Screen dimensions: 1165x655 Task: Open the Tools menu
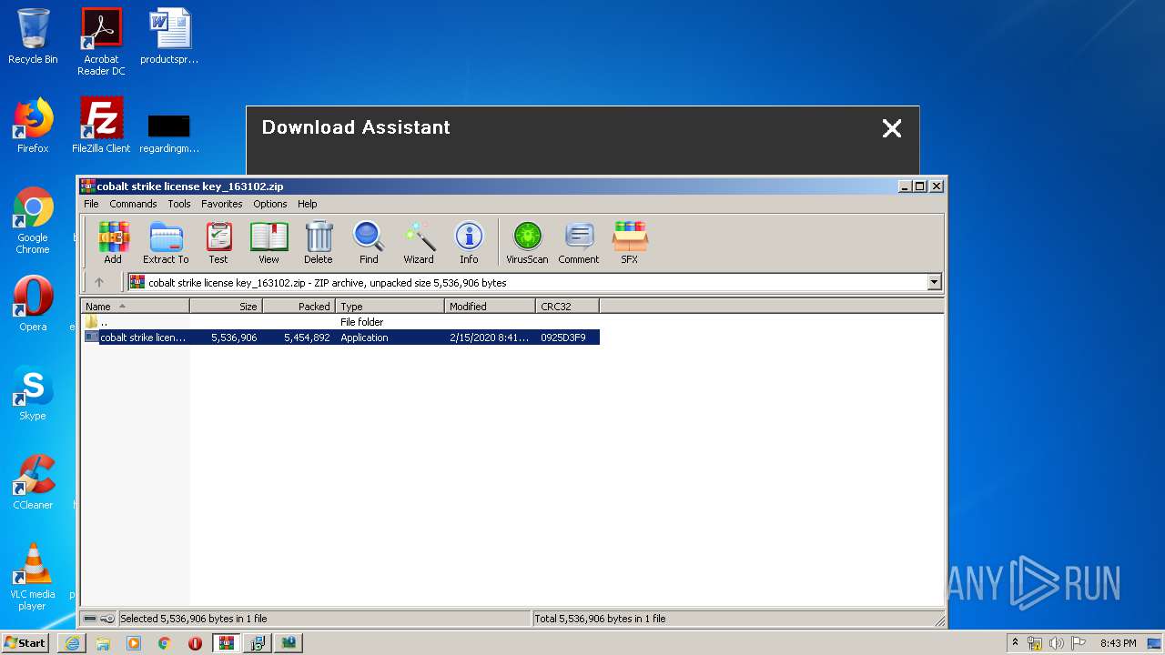tap(179, 204)
